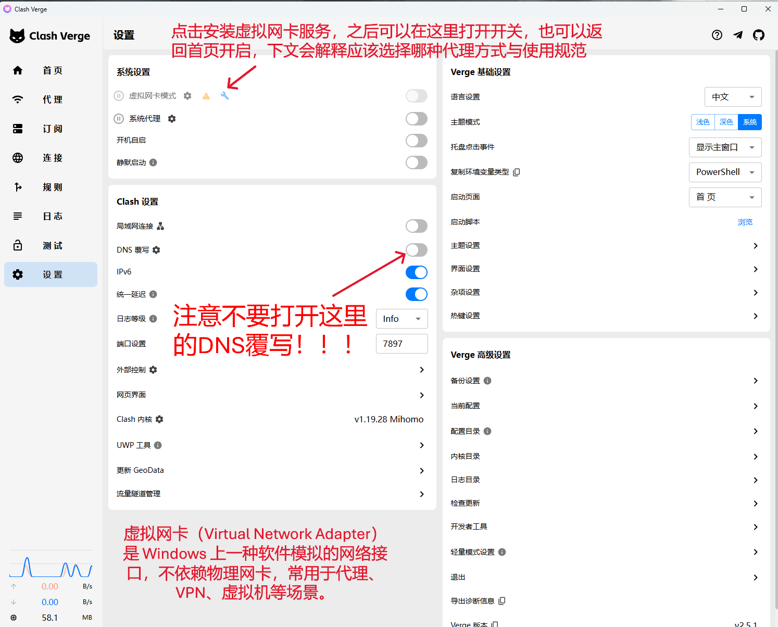Viewport: 778px width, 627px height.
Task: Click 退出 to quit the app
Action: 606,578
